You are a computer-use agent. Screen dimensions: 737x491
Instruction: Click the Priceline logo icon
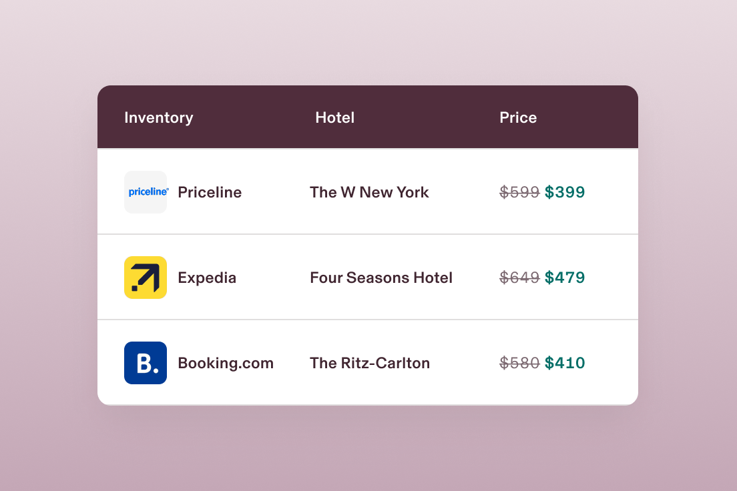tap(146, 192)
